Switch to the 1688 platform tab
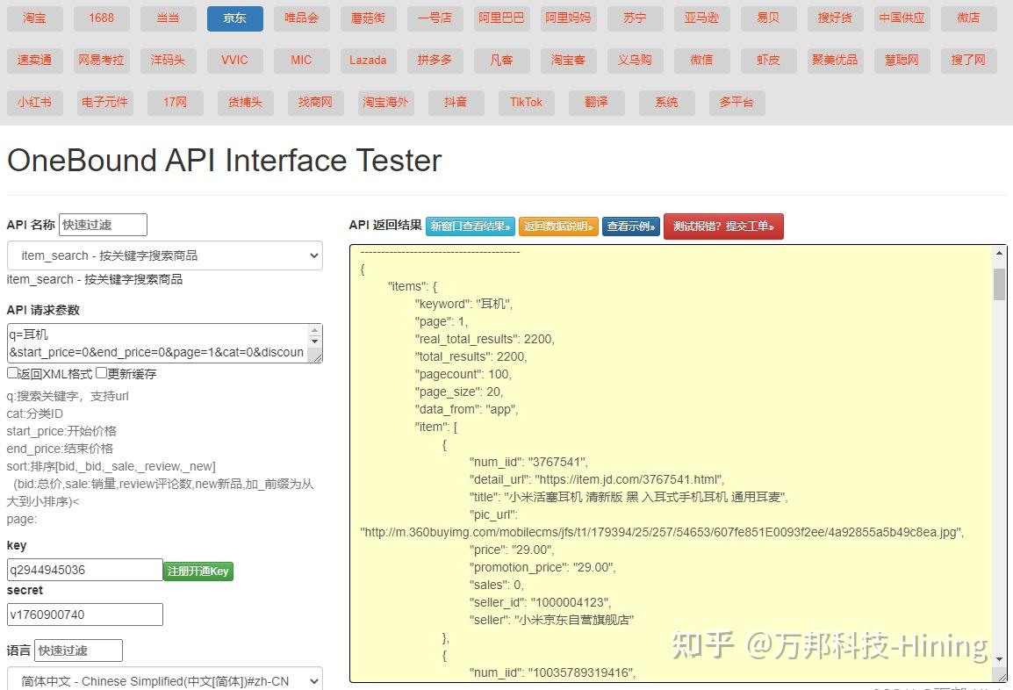This screenshot has height=690, width=1013. tap(101, 18)
